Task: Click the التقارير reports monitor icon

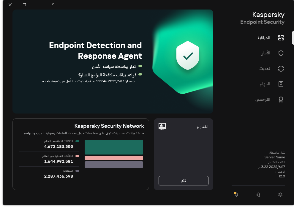Action: point(162,126)
